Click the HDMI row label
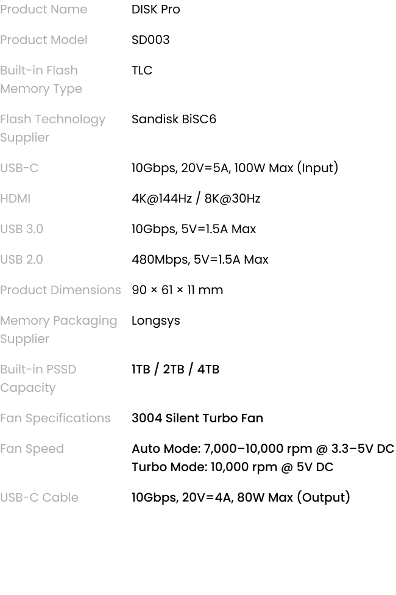This screenshot has width=396, height=595. click(x=15, y=198)
